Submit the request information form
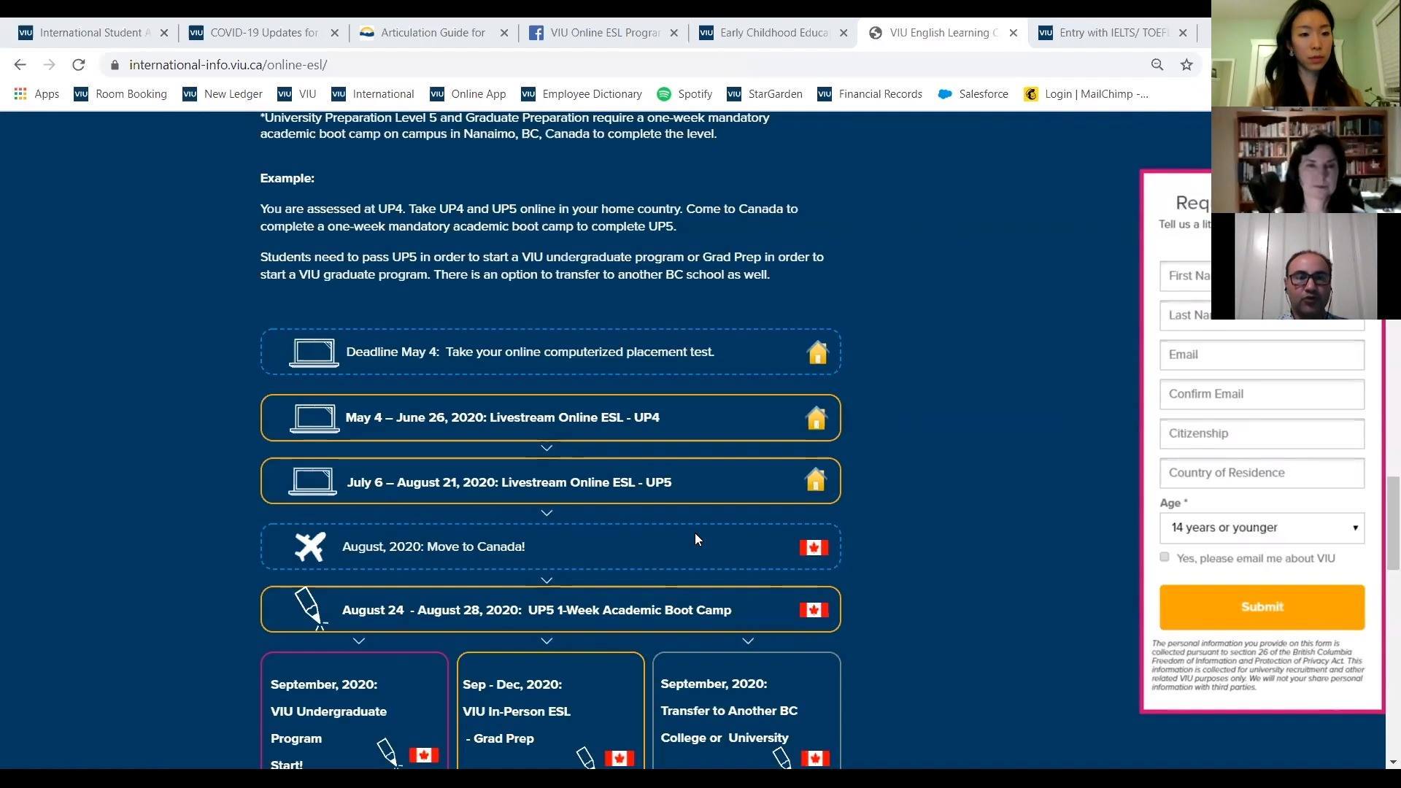 click(1262, 607)
